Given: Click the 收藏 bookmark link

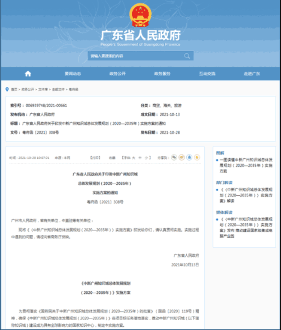Looking at the screenshot, I should click(112, 157).
